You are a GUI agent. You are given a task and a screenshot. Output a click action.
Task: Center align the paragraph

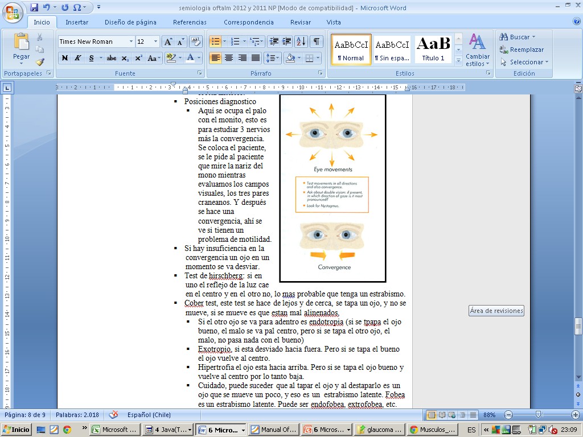[229, 58]
